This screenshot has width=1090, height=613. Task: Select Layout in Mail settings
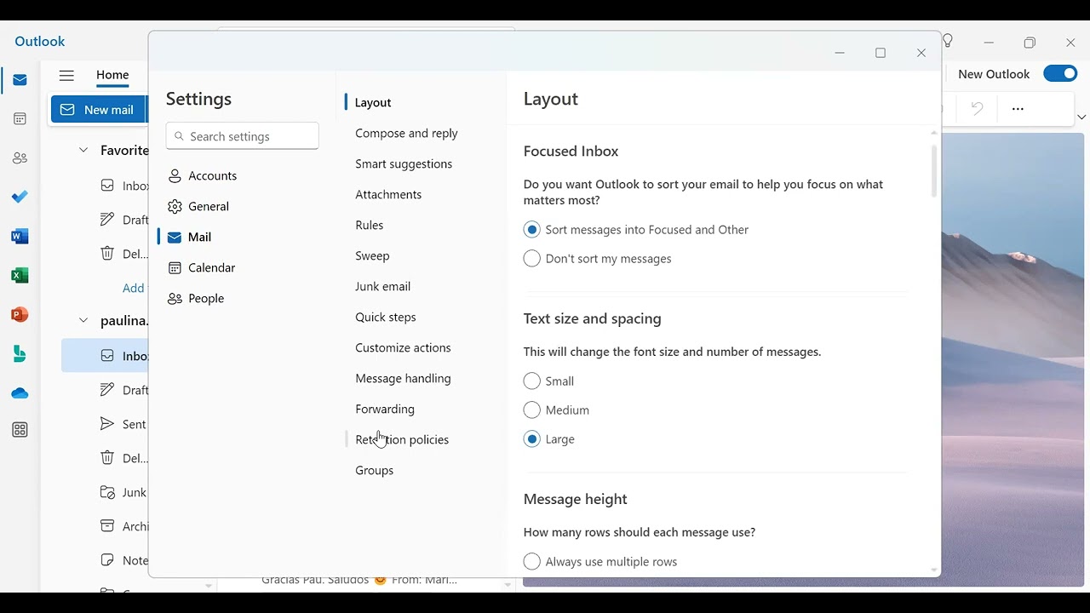[x=373, y=102]
